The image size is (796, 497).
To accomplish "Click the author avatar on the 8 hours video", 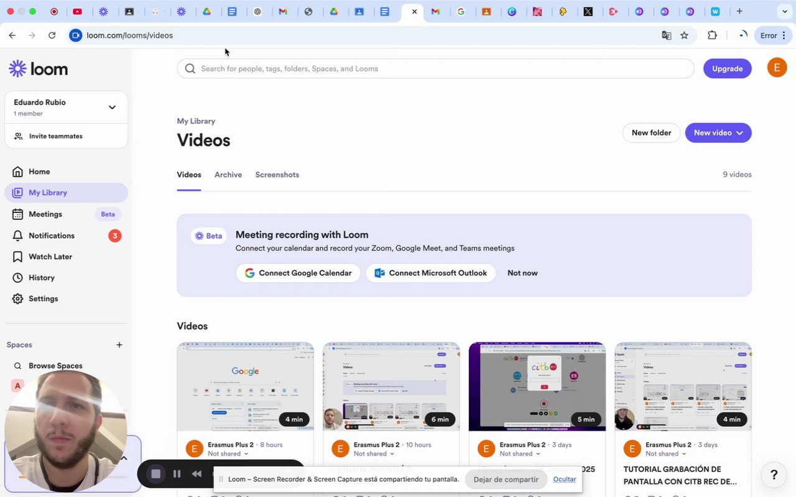I will (195, 449).
